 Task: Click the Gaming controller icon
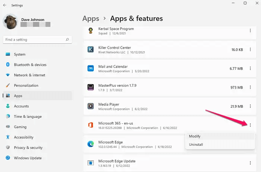(7, 127)
